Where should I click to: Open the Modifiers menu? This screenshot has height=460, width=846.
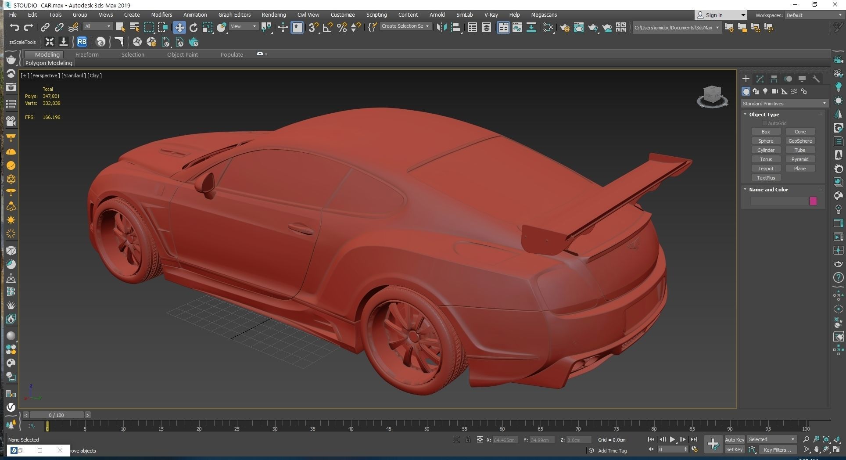click(x=161, y=15)
